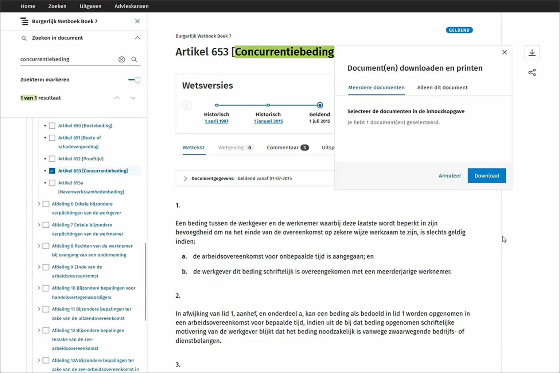Viewport: 560px width, 373px height.
Task: Expand Afdeling 9 Einde van de arbeidsovereenkomst
Action: 39,267
